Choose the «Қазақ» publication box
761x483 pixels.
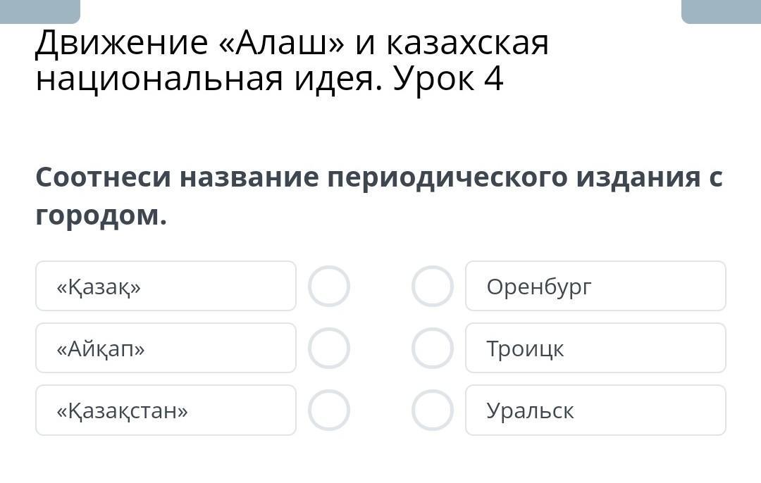click(x=166, y=287)
